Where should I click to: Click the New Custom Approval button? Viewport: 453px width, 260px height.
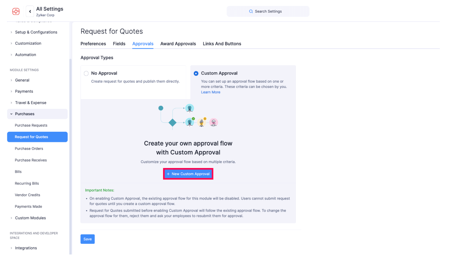(x=188, y=174)
